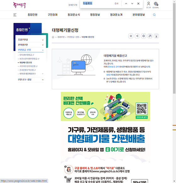Click the 대형폐기물신청 page heading
Image resolution: width=176 pixels, height=183 pixels.
[65, 30]
